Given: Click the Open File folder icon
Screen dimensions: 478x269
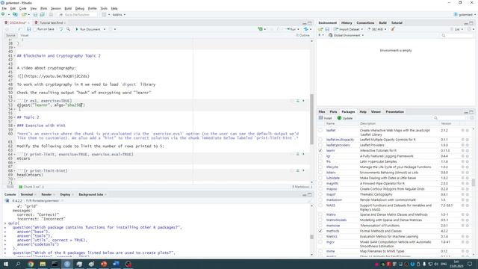Looking at the screenshot, I should [24, 14].
